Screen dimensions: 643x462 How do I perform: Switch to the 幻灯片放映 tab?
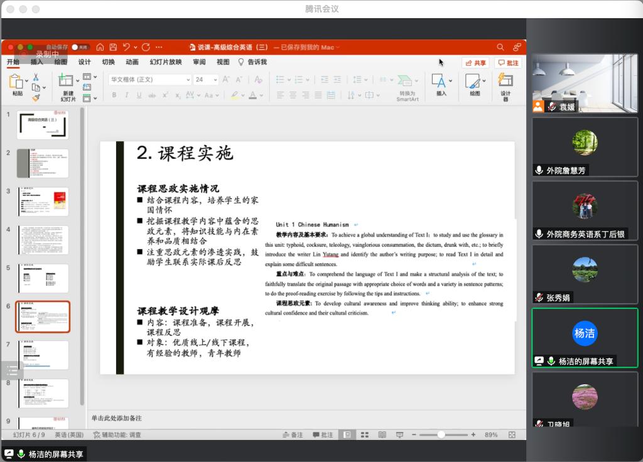click(166, 62)
